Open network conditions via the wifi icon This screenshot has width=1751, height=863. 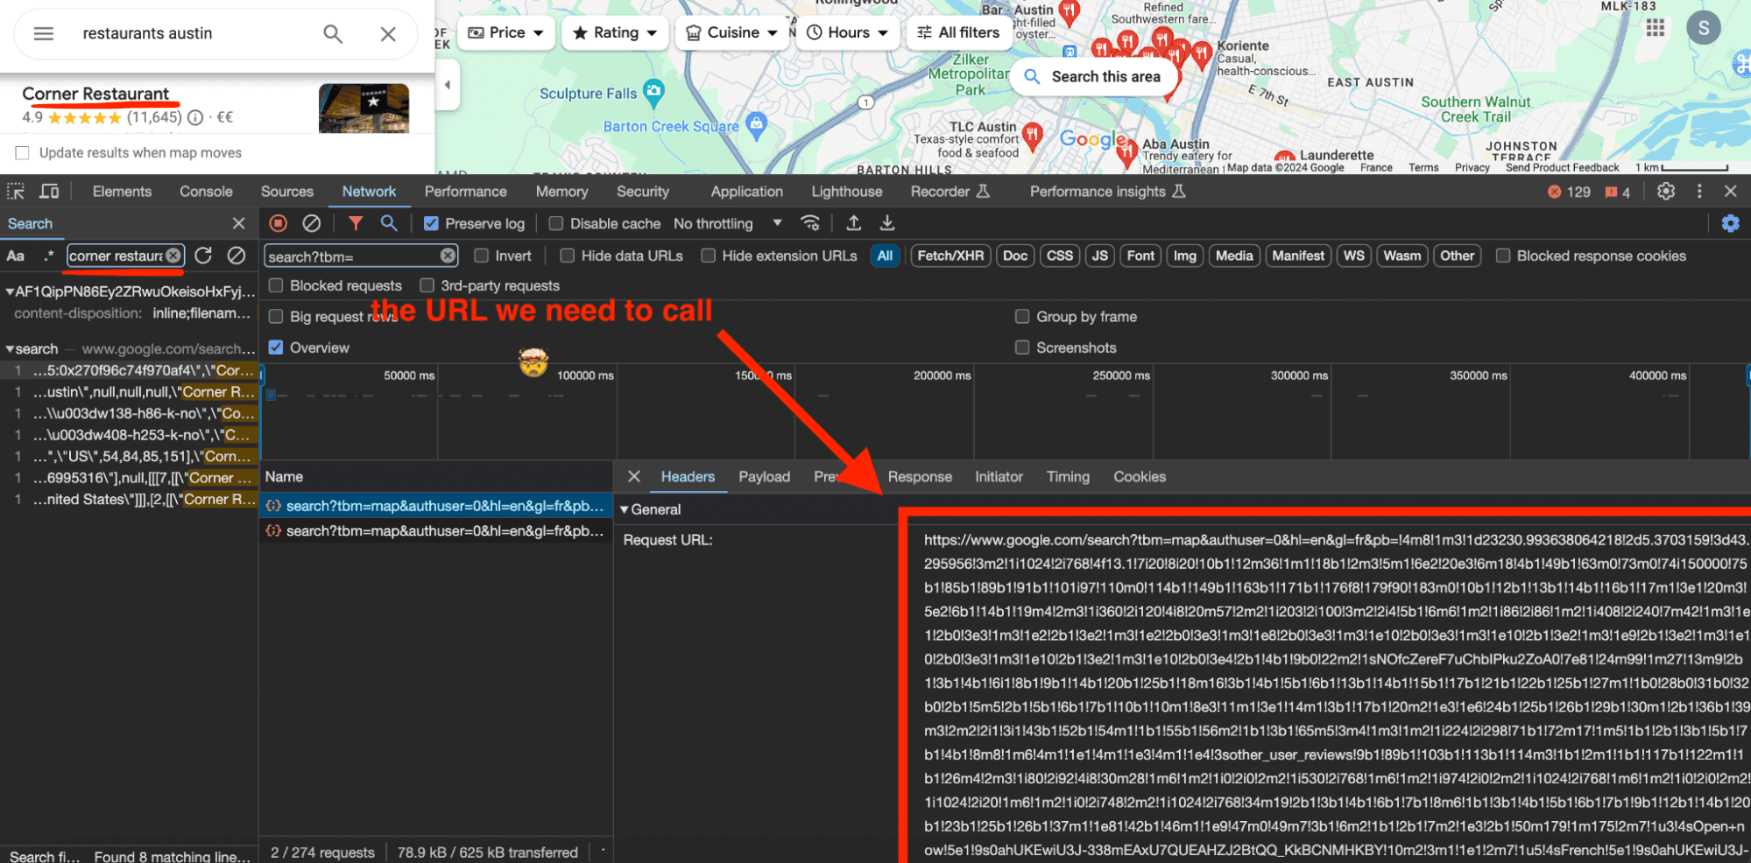pos(811,223)
